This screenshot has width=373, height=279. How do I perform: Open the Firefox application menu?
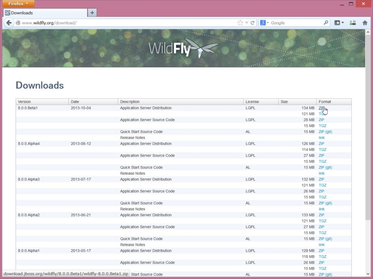tap(18, 4)
